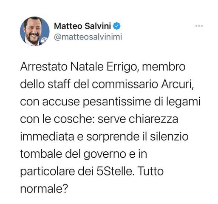Viewport: 218px width, 204px height.
Task: Click the word 'governo' in the tweet
Action: pos(105,155)
